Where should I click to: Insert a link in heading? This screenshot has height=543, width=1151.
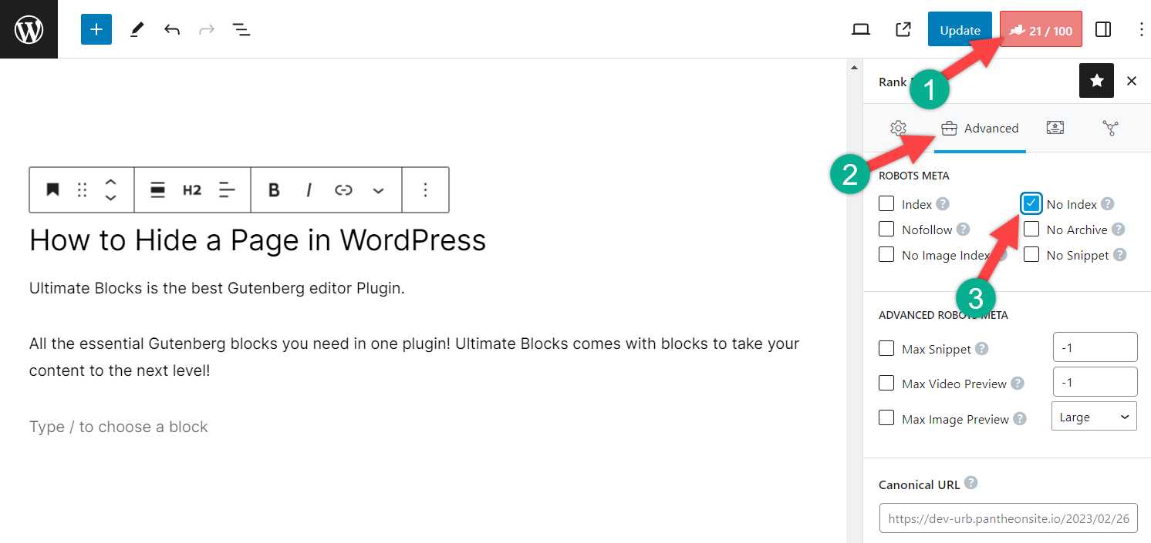tap(343, 189)
